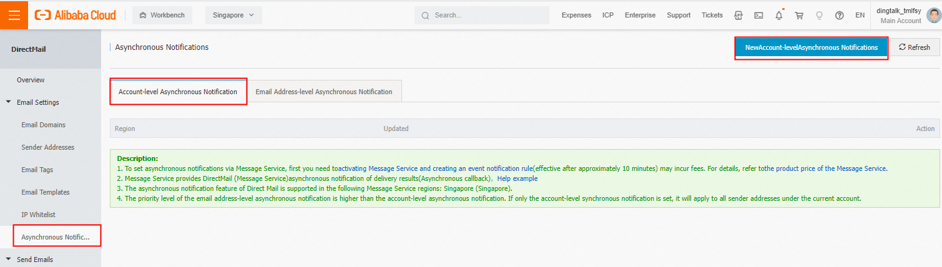942x267 pixels.
Task: Open the Workbench home button
Action: 162,15
